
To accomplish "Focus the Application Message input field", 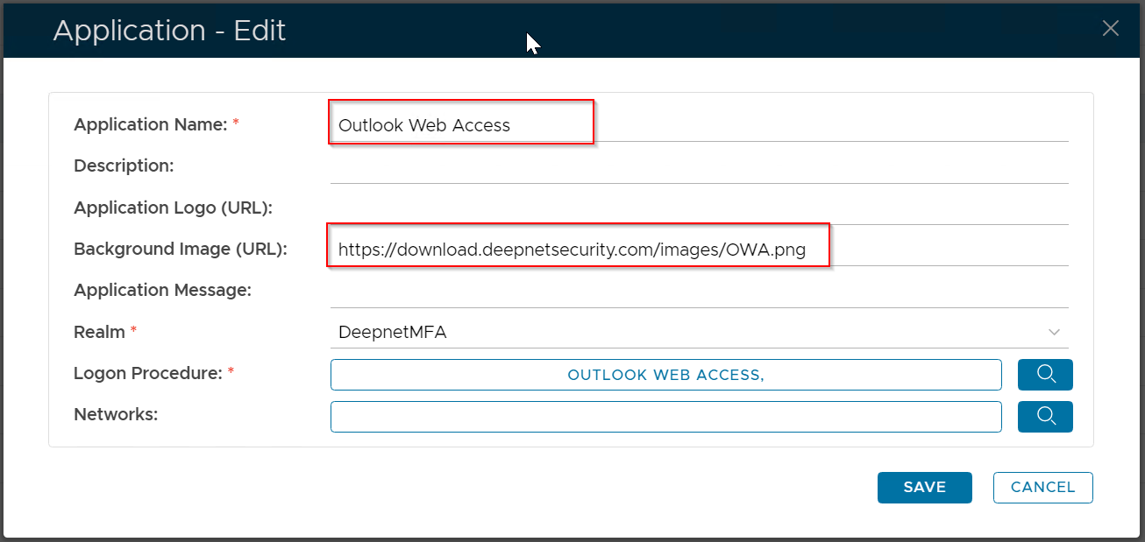I will click(699, 291).
